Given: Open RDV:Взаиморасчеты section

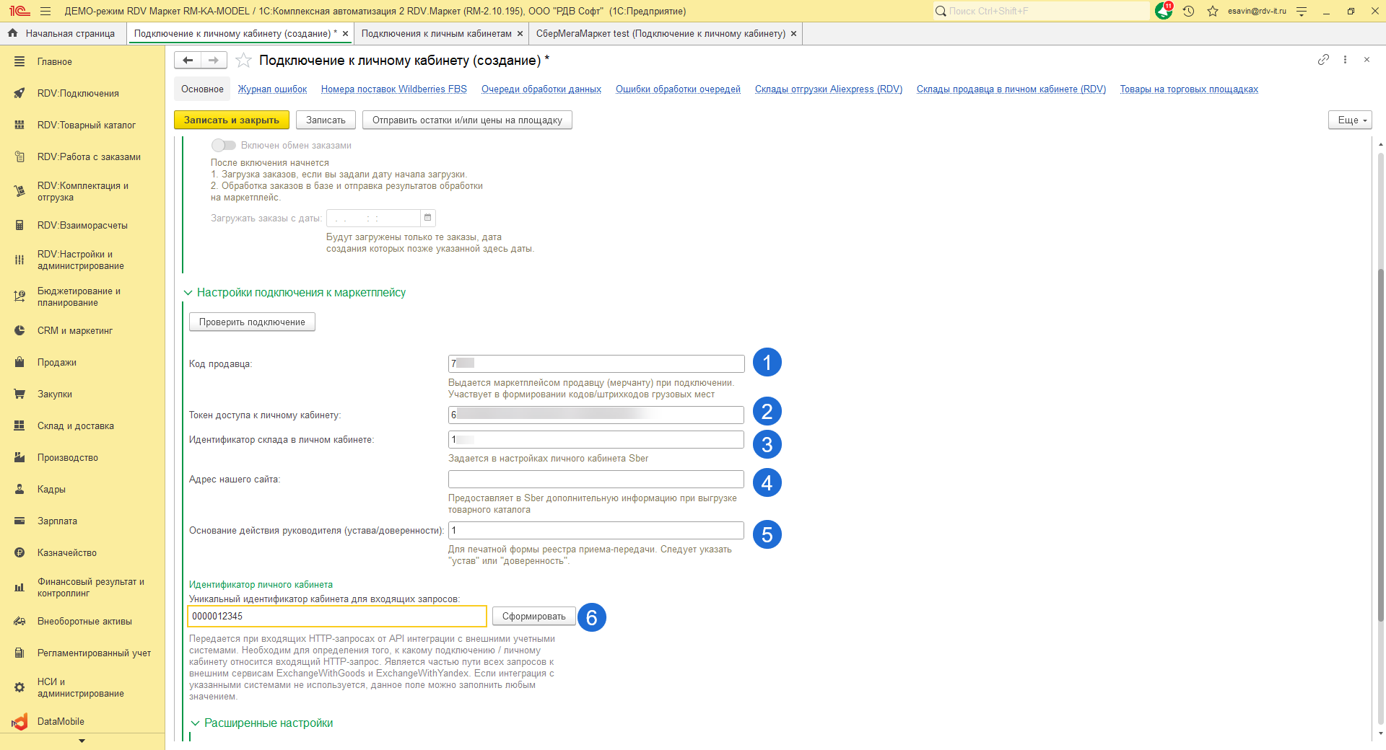Looking at the screenshot, I should [82, 226].
